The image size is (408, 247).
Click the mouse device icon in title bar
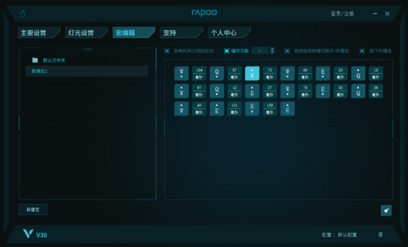(23, 13)
